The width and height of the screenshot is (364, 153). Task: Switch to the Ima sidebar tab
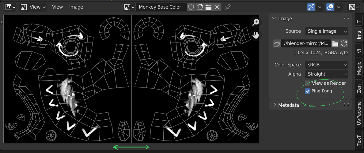[x=359, y=35]
